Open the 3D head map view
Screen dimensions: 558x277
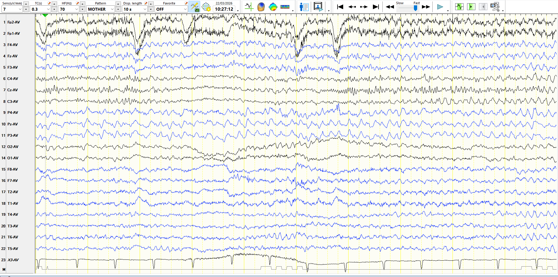pos(261,7)
